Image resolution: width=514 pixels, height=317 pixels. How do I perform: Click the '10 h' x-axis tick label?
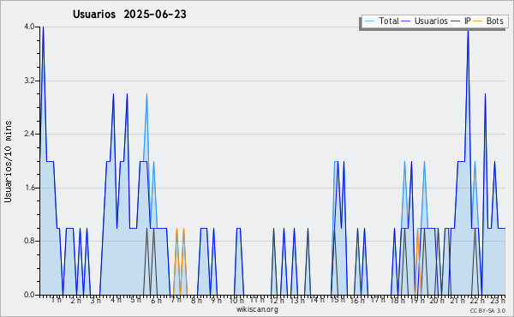[x=236, y=301]
